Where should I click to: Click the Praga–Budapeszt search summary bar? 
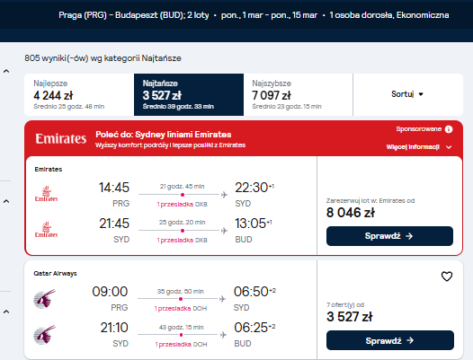pos(254,15)
